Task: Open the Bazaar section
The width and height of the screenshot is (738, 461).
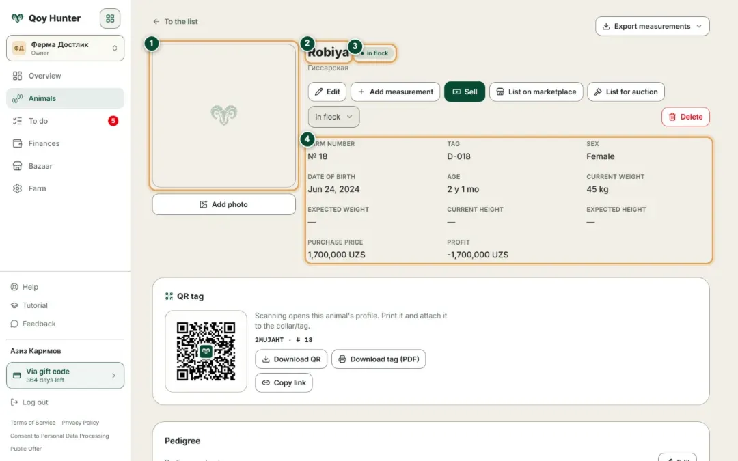Action: click(x=65, y=166)
